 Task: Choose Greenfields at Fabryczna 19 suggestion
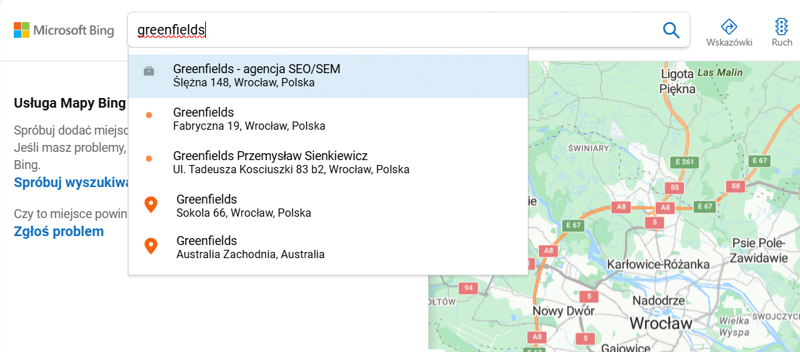[328, 119]
